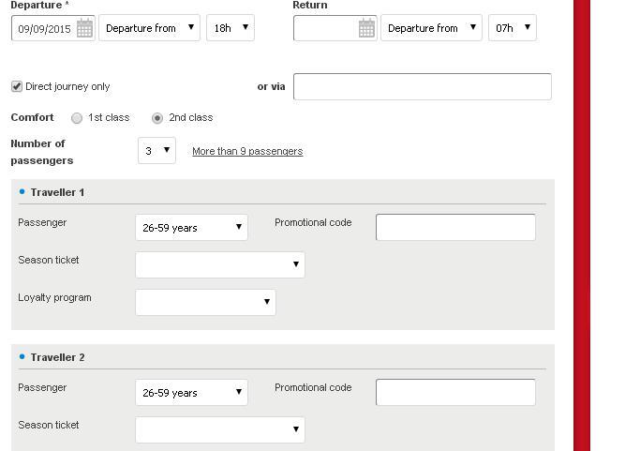Open Traveller 1 Loyalty program dropdown
Screen dimensions: 640x451
click(206, 302)
